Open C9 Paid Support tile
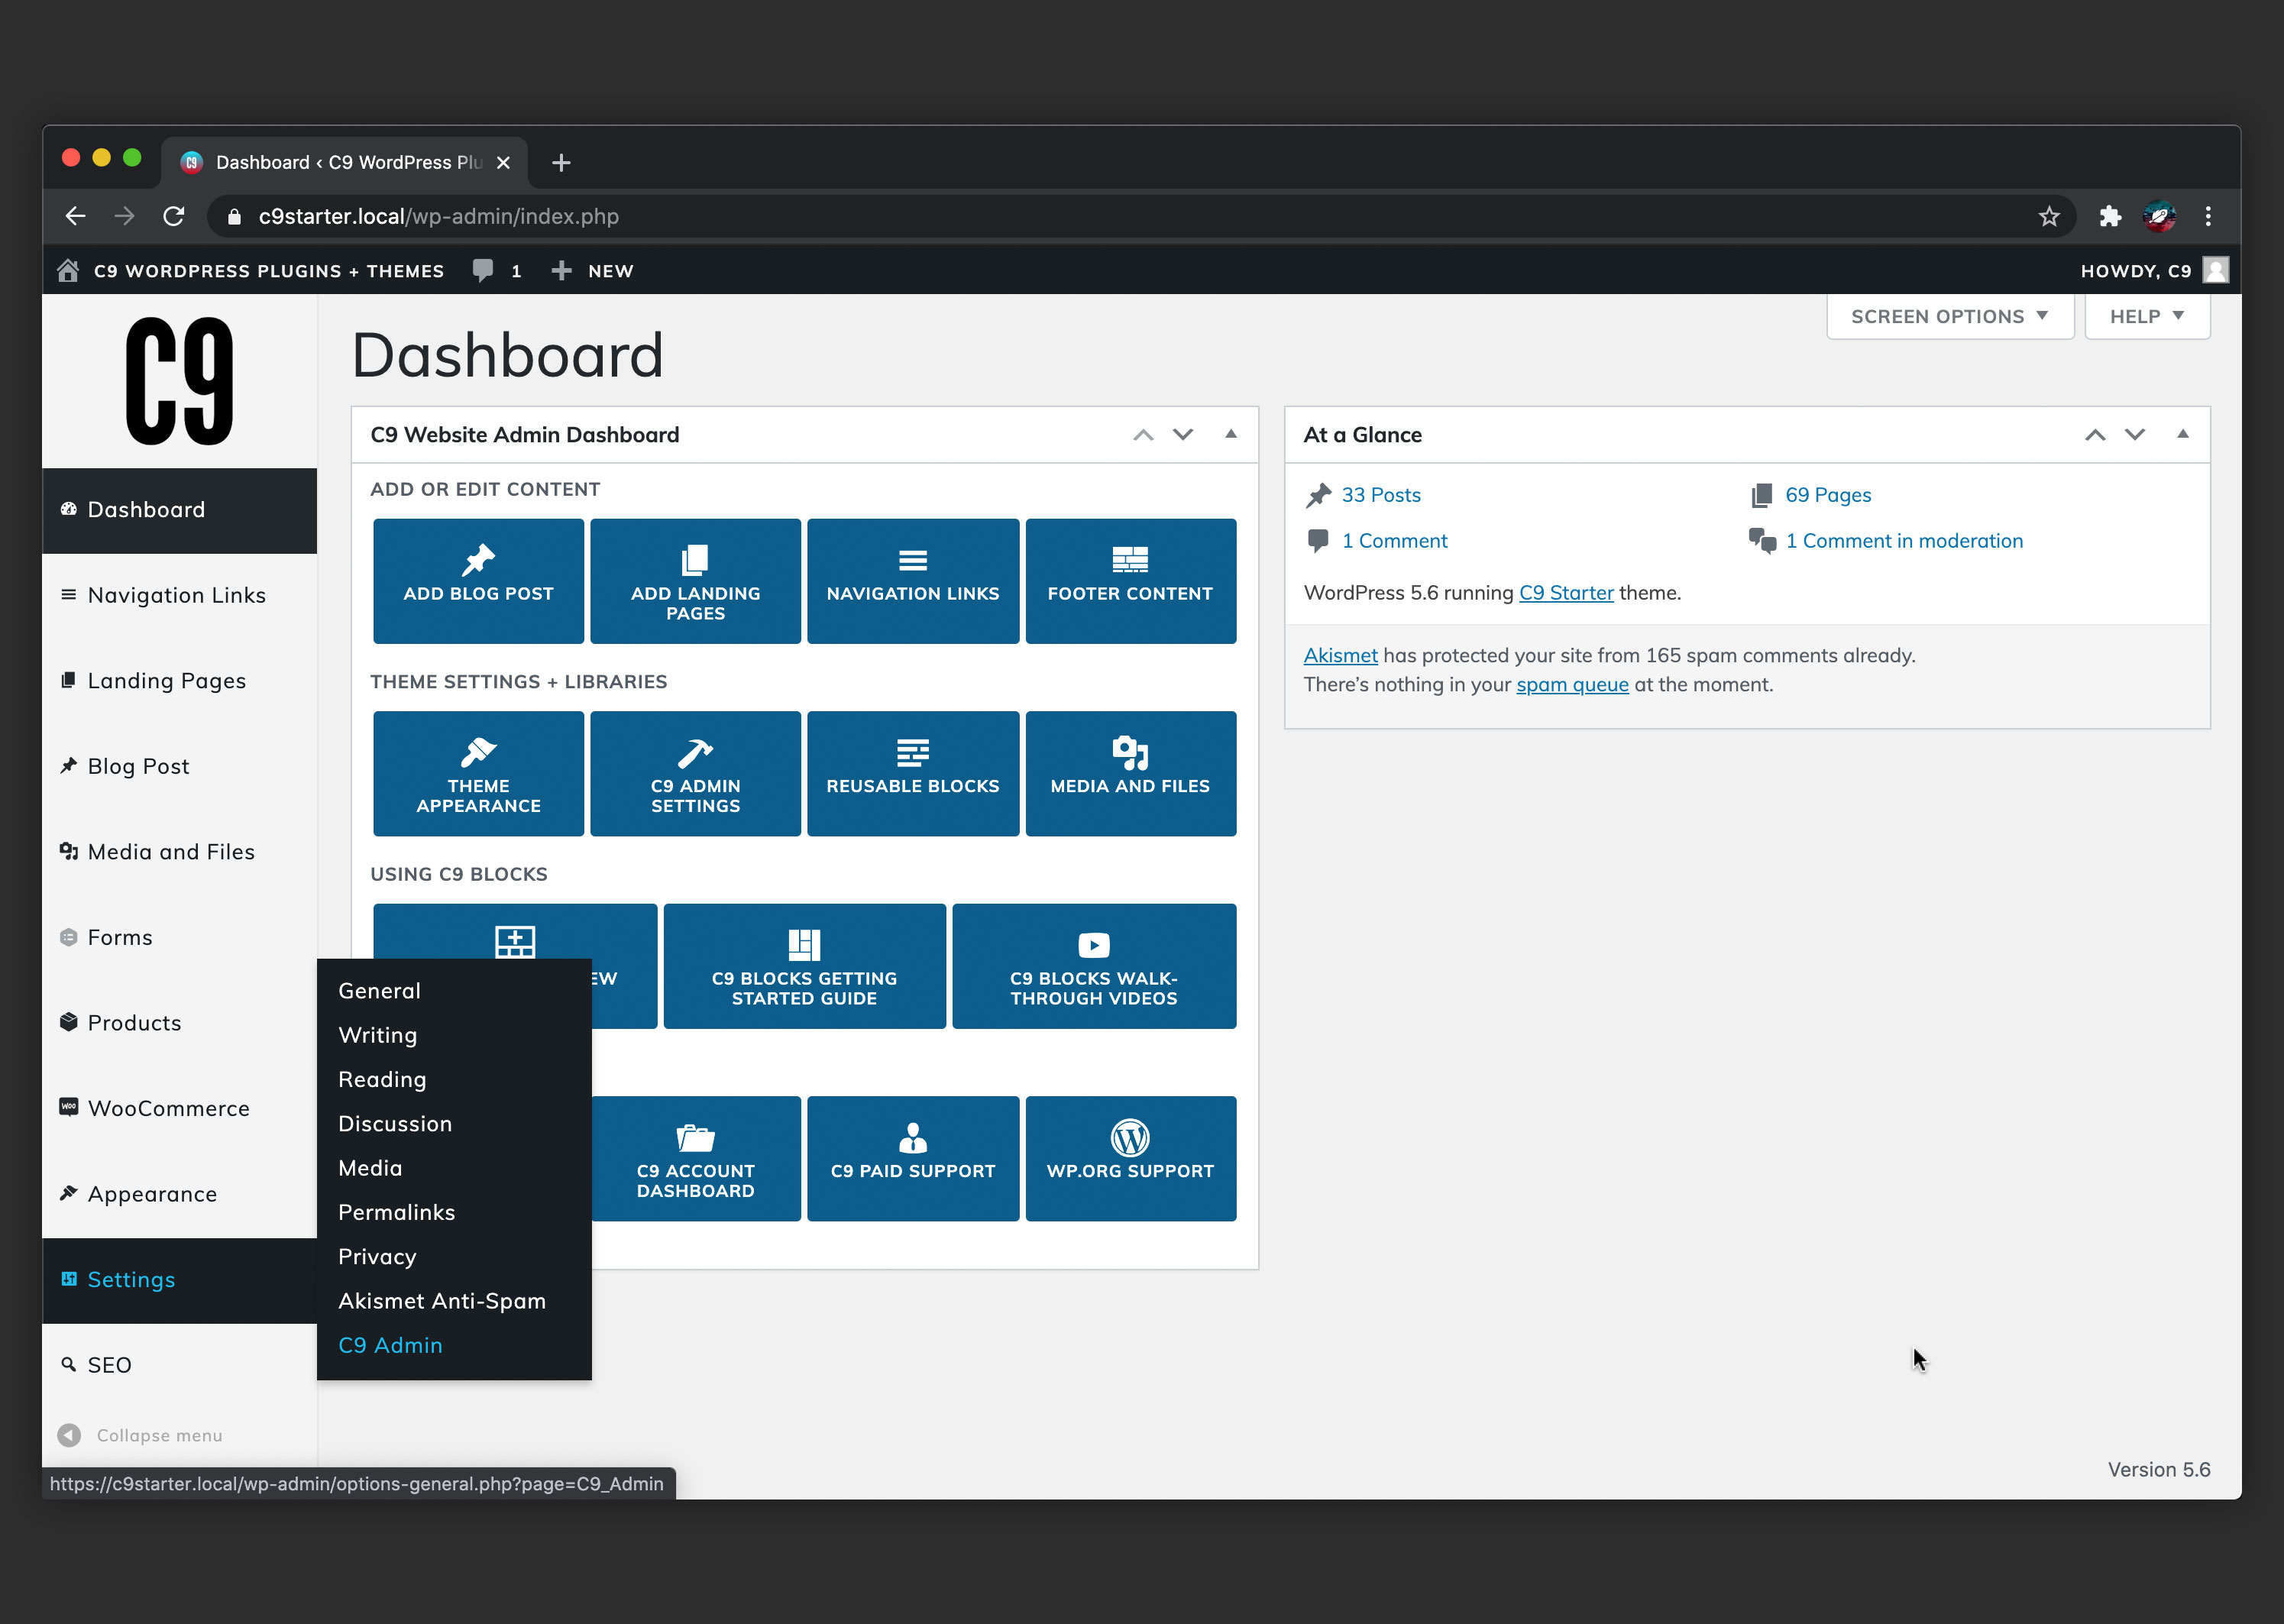 [913, 1159]
